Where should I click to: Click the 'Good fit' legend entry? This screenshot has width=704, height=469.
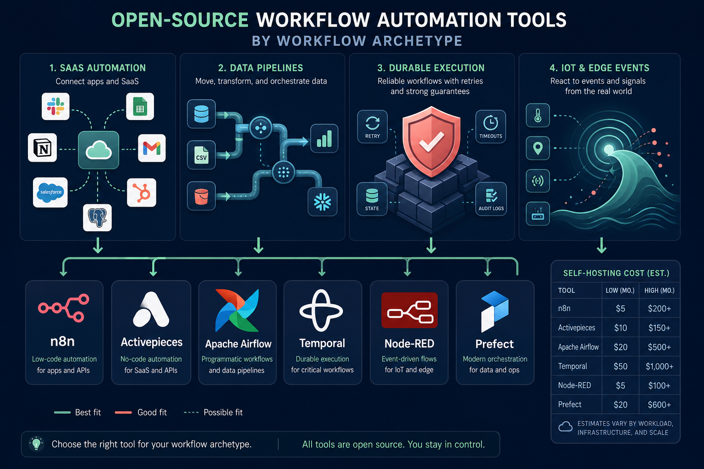(x=141, y=412)
